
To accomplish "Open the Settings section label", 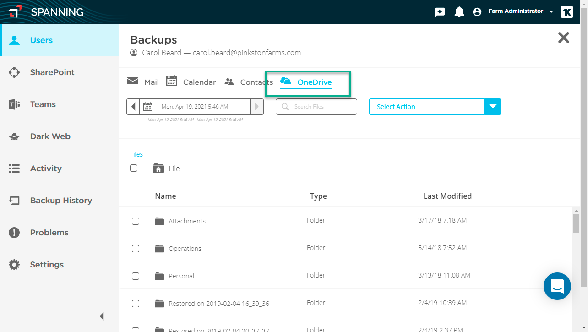I will [47, 265].
